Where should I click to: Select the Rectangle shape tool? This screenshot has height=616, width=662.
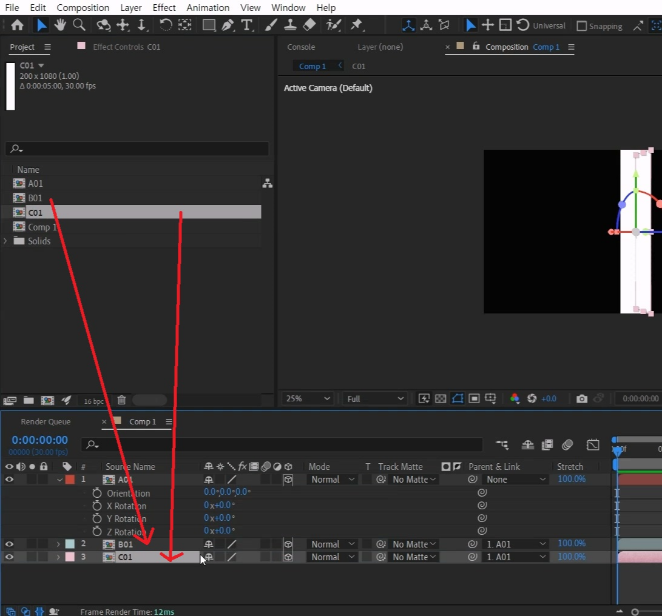coord(209,25)
